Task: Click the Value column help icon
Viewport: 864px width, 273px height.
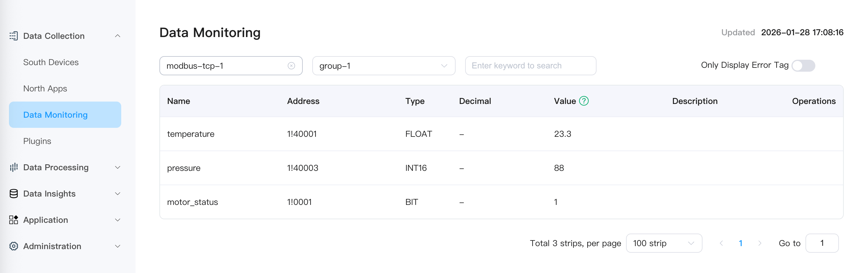Action: pyautogui.click(x=584, y=101)
